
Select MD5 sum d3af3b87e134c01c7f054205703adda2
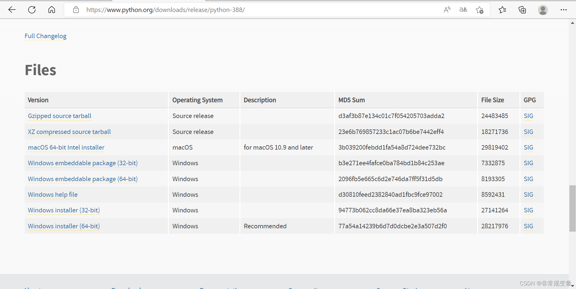click(391, 116)
